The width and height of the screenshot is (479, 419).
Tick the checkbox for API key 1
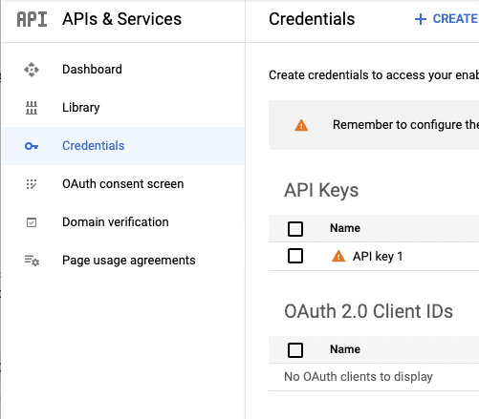(x=295, y=256)
